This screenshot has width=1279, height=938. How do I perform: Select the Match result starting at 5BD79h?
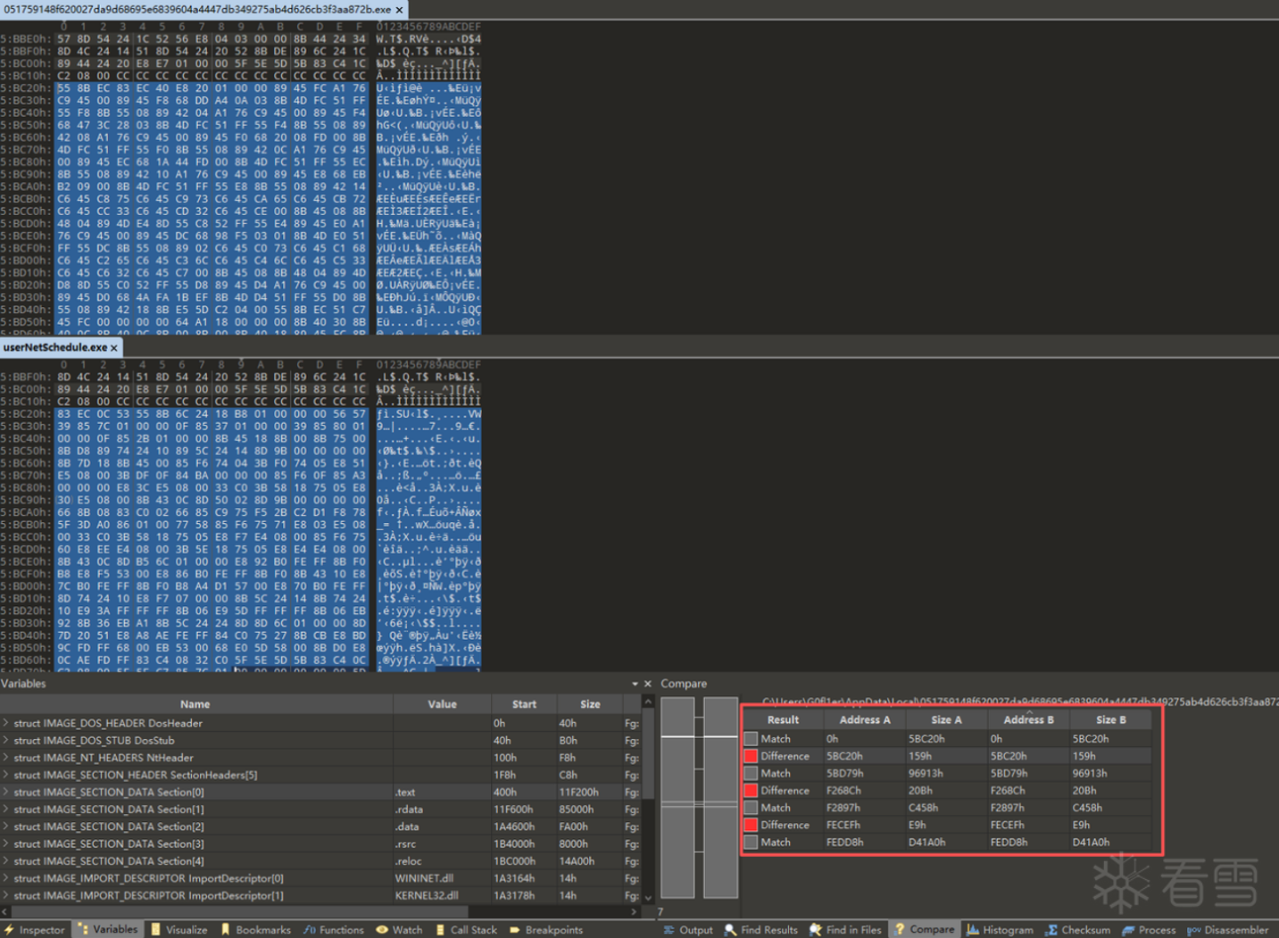pos(947,774)
